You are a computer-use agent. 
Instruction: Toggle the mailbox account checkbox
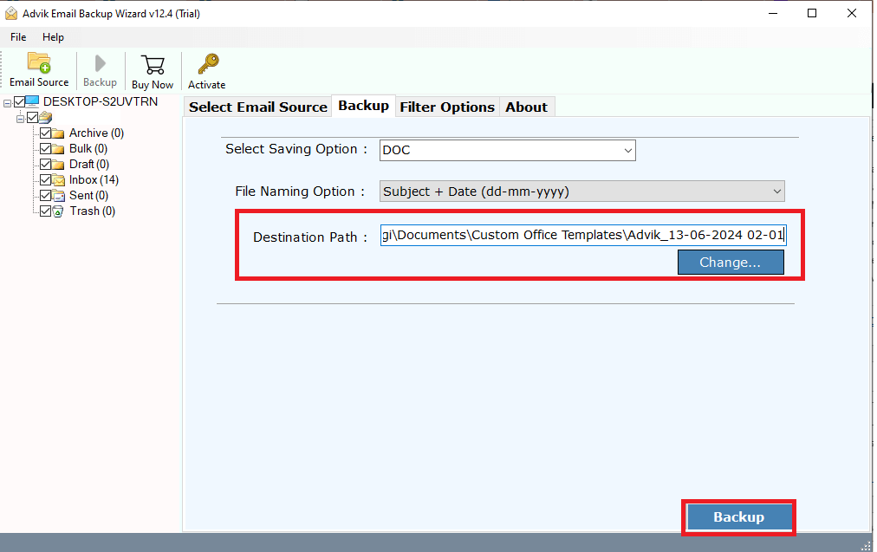[x=32, y=118]
